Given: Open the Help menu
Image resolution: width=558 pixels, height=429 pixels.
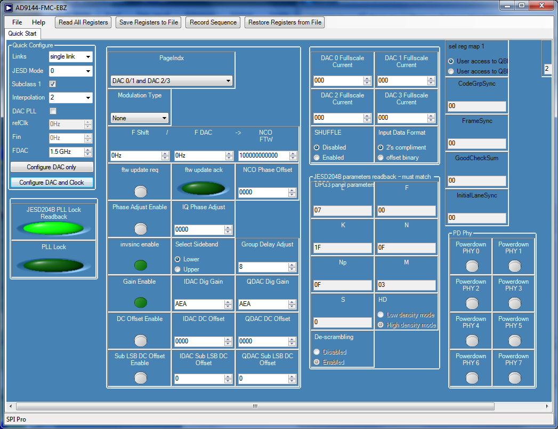Looking at the screenshot, I should pyautogui.click(x=38, y=22).
